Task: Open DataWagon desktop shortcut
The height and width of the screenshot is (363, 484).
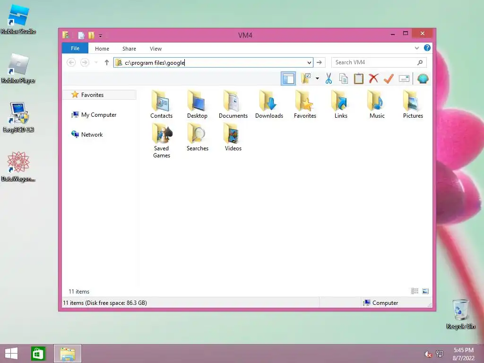Action: (x=18, y=166)
